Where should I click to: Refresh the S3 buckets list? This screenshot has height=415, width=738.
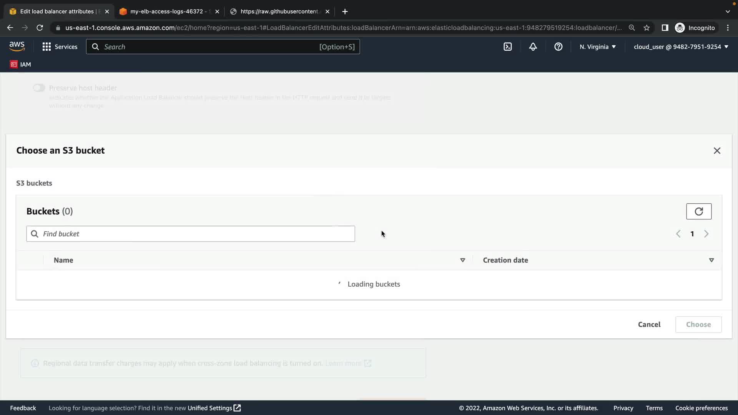(x=698, y=211)
